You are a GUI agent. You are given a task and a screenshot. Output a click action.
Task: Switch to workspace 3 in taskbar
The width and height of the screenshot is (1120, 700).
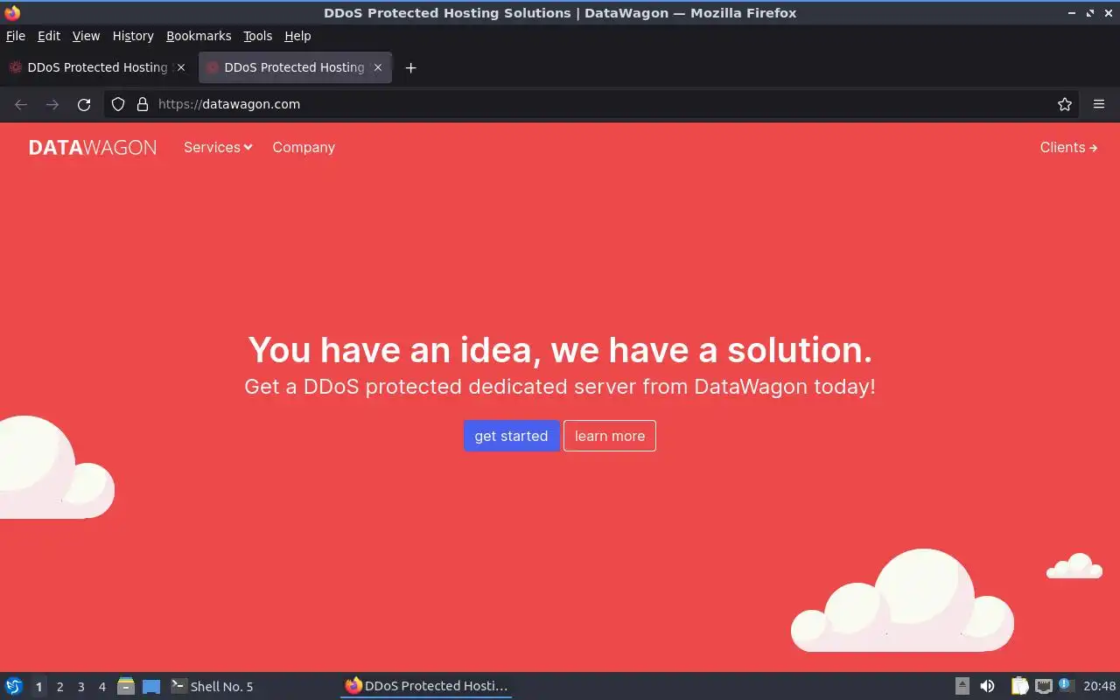click(x=80, y=687)
